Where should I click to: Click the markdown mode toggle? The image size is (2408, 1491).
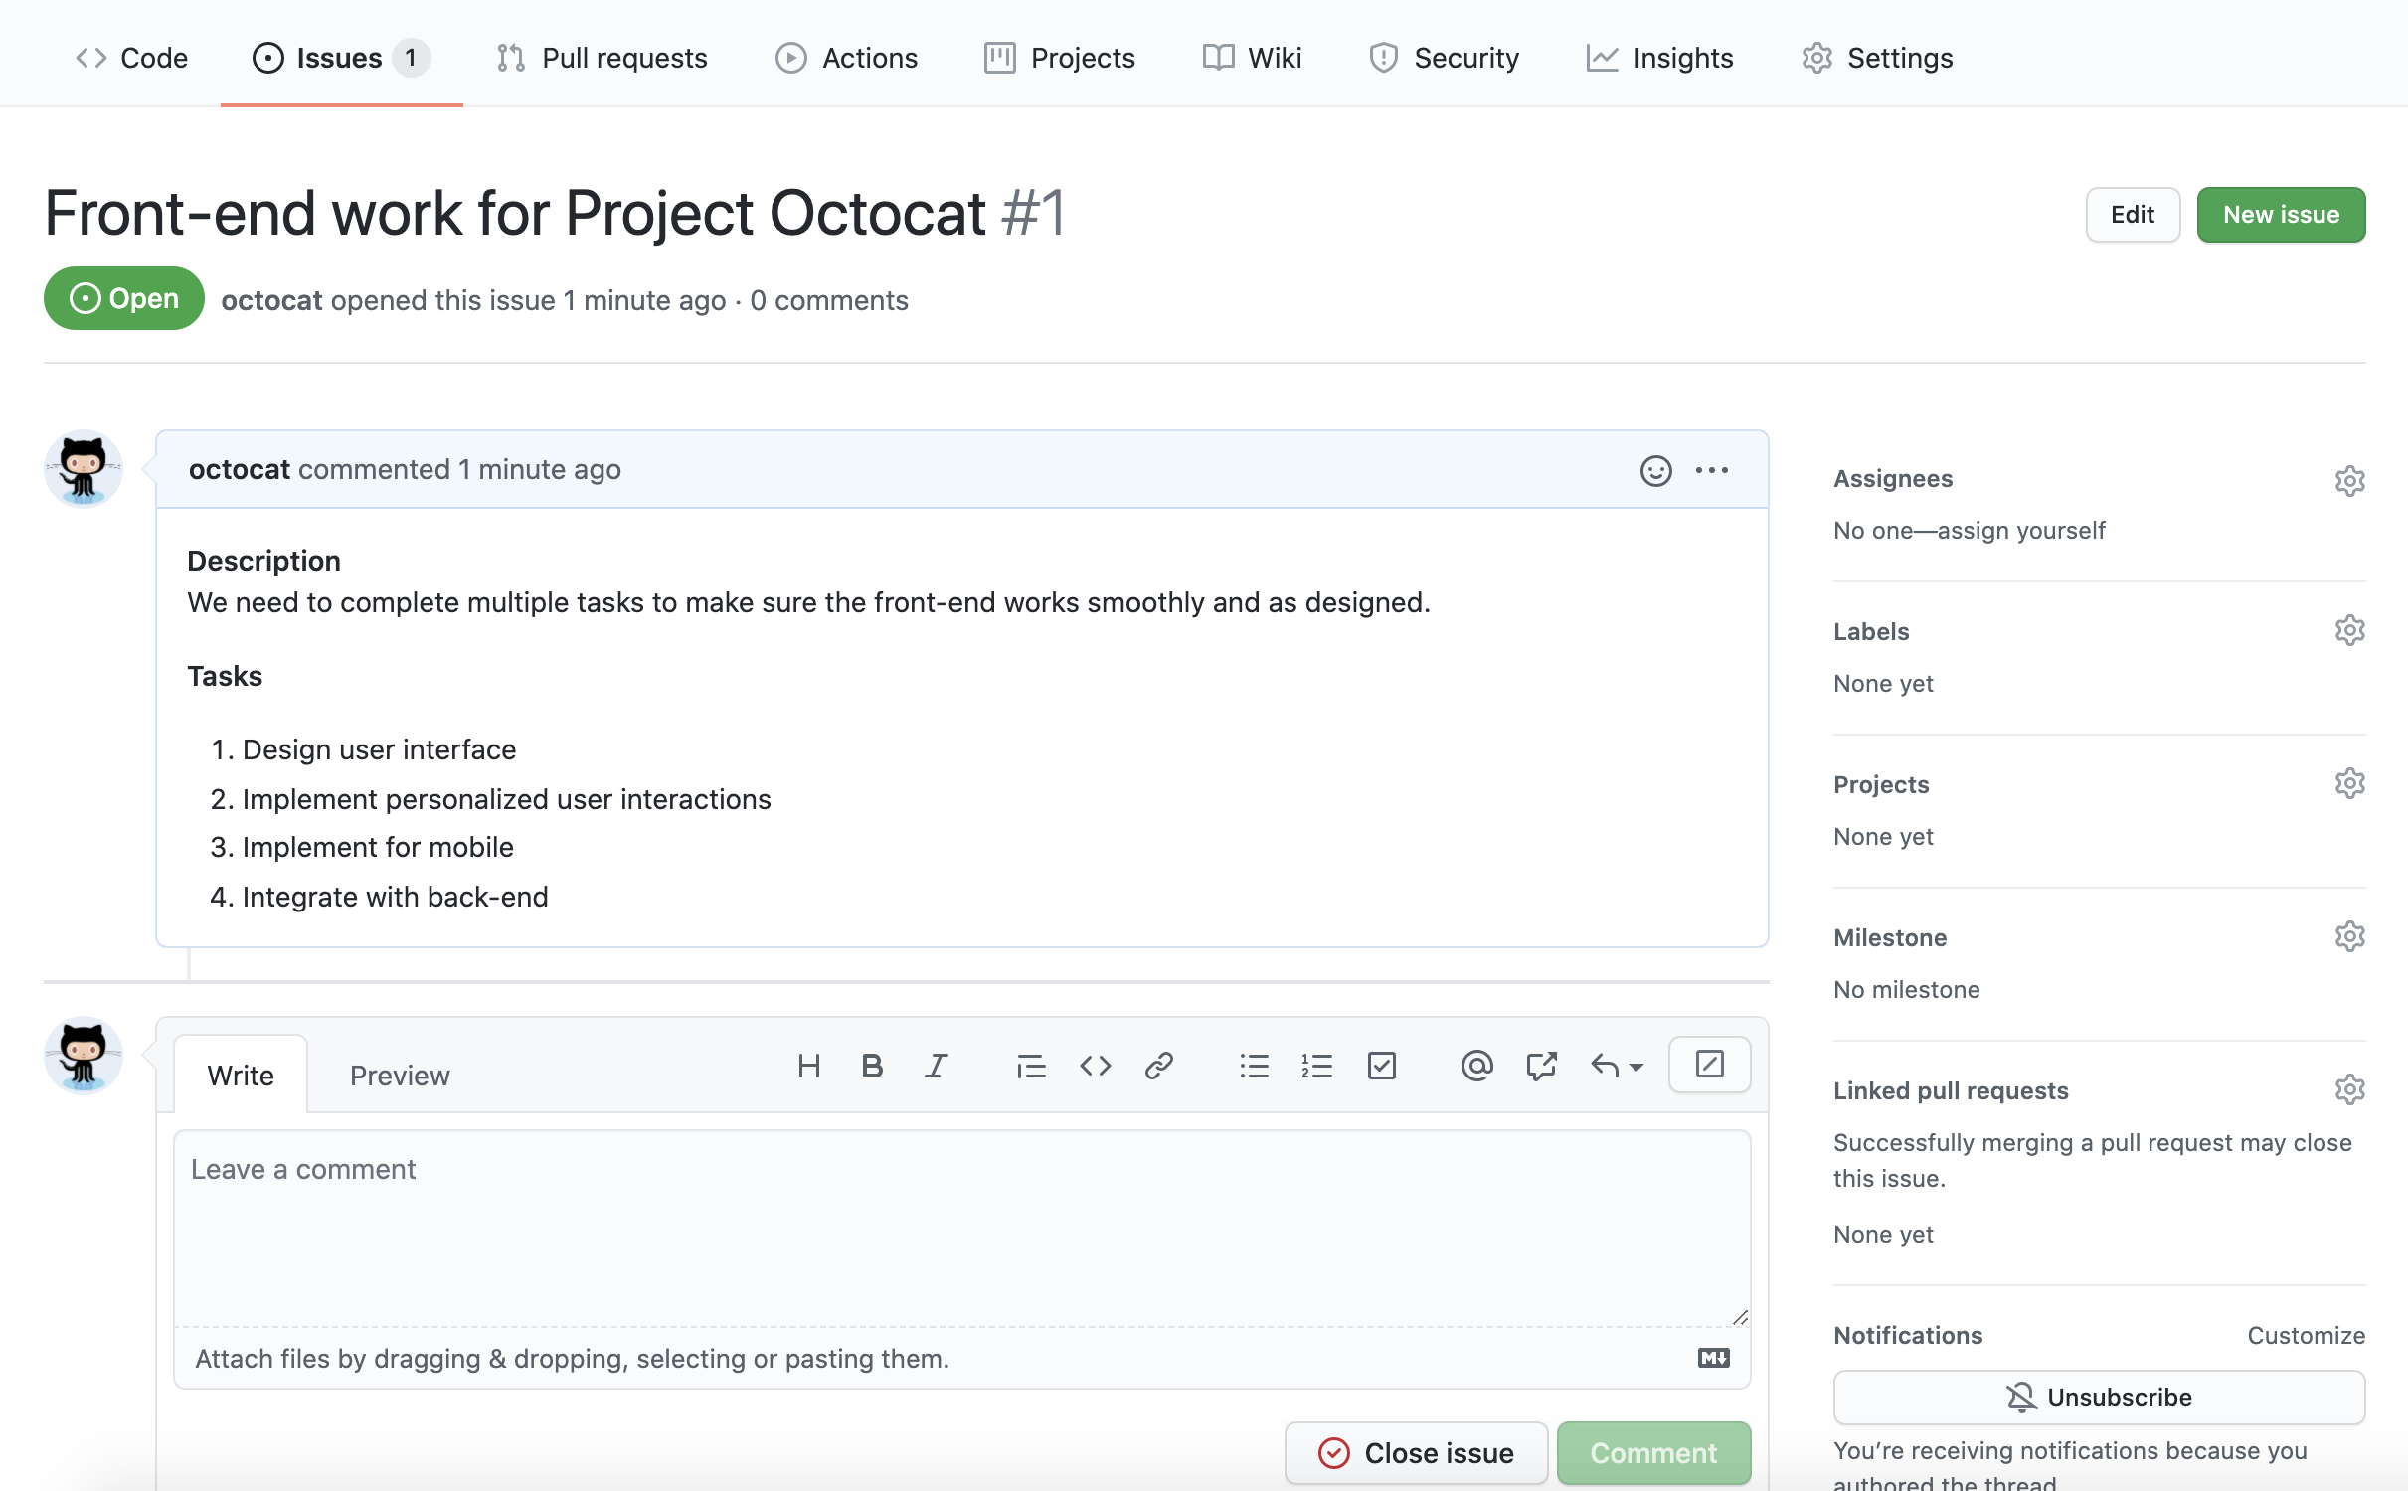pyautogui.click(x=1713, y=1359)
